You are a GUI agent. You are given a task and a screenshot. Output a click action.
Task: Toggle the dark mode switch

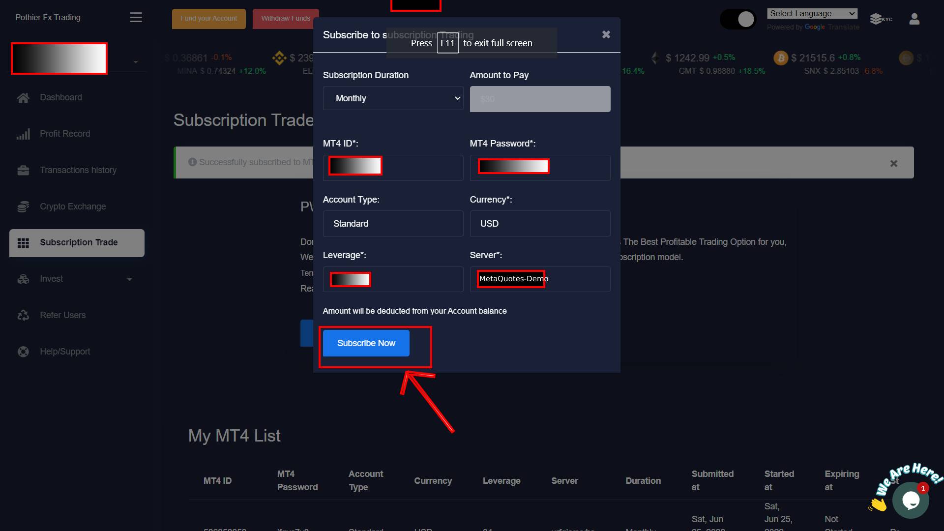pyautogui.click(x=738, y=19)
